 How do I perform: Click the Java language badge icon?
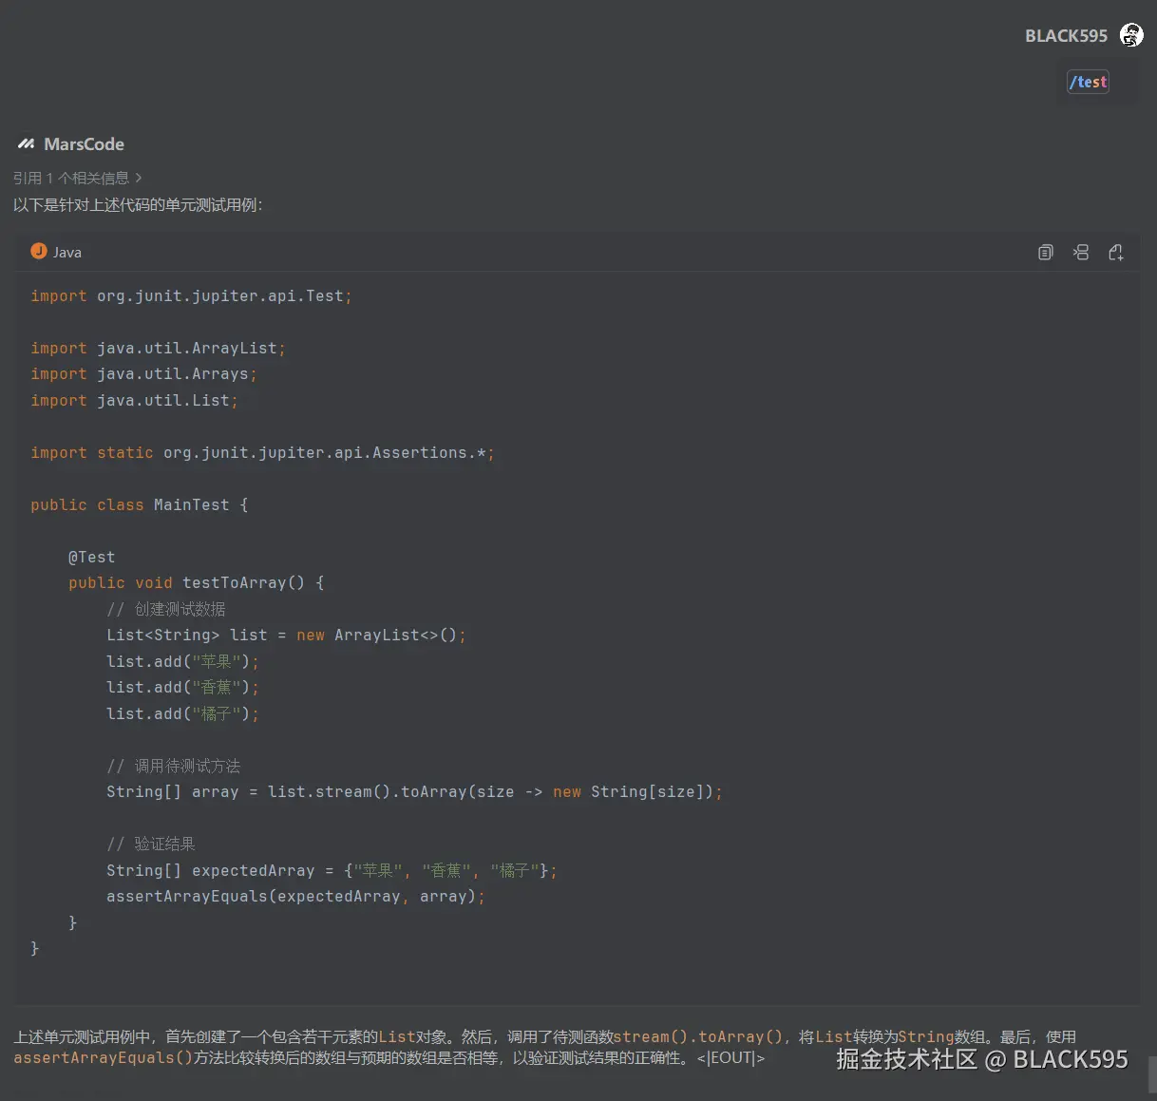pos(39,251)
